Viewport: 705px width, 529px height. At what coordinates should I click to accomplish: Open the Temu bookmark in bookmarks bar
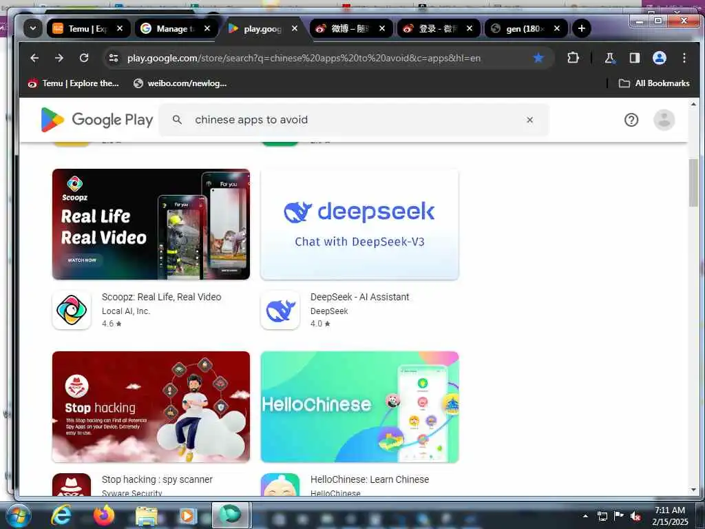click(73, 83)
